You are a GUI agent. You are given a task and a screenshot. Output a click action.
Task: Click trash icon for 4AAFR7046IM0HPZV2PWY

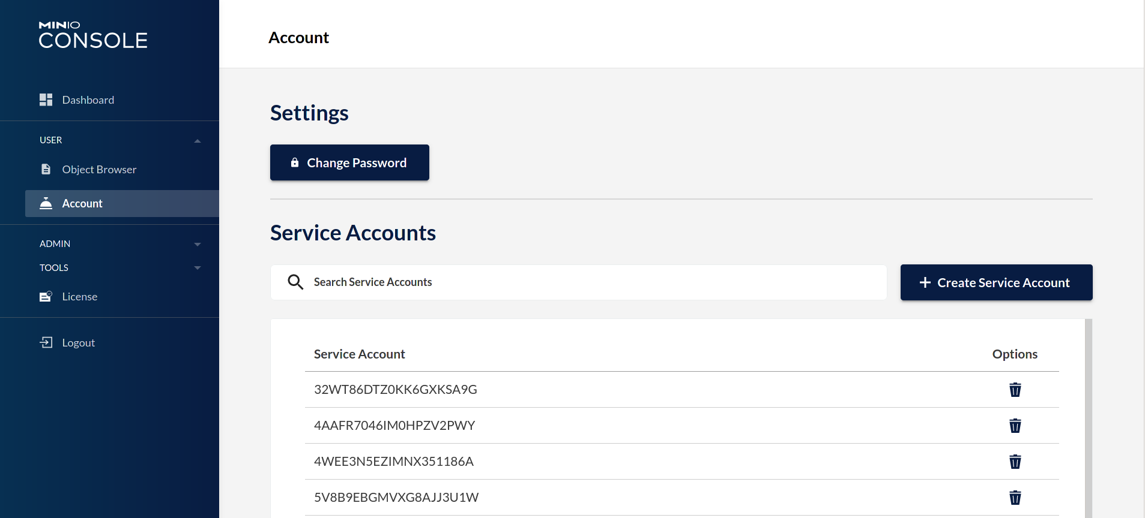point(1015,426)
